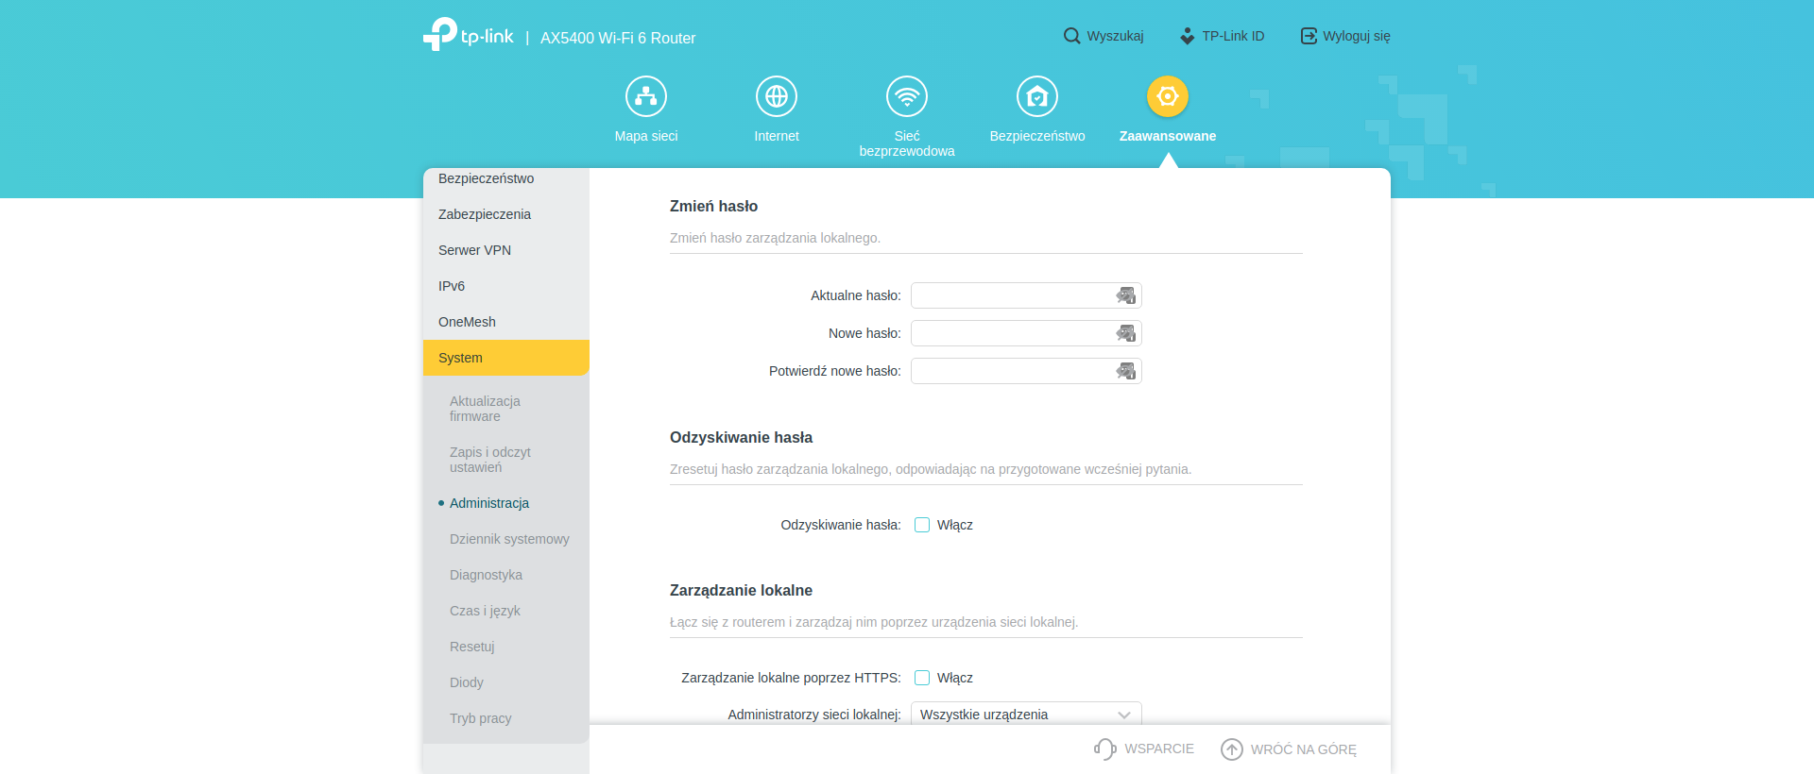Click the Internet globe icon

pos(777,96)
